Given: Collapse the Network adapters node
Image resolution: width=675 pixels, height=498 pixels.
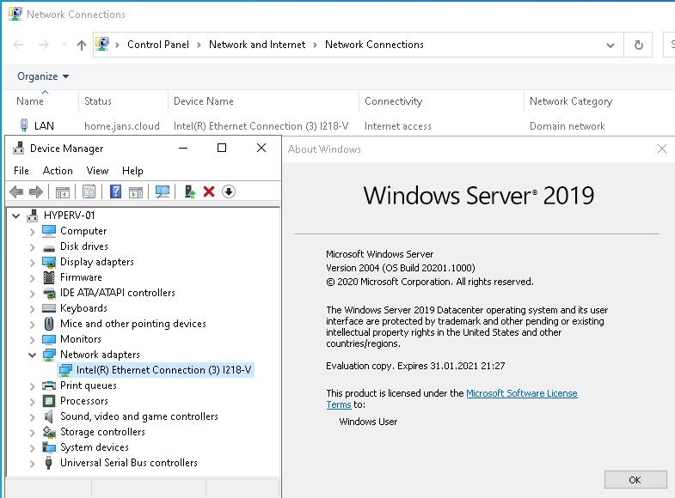Looking at the screenshot, I should [33, 355].
